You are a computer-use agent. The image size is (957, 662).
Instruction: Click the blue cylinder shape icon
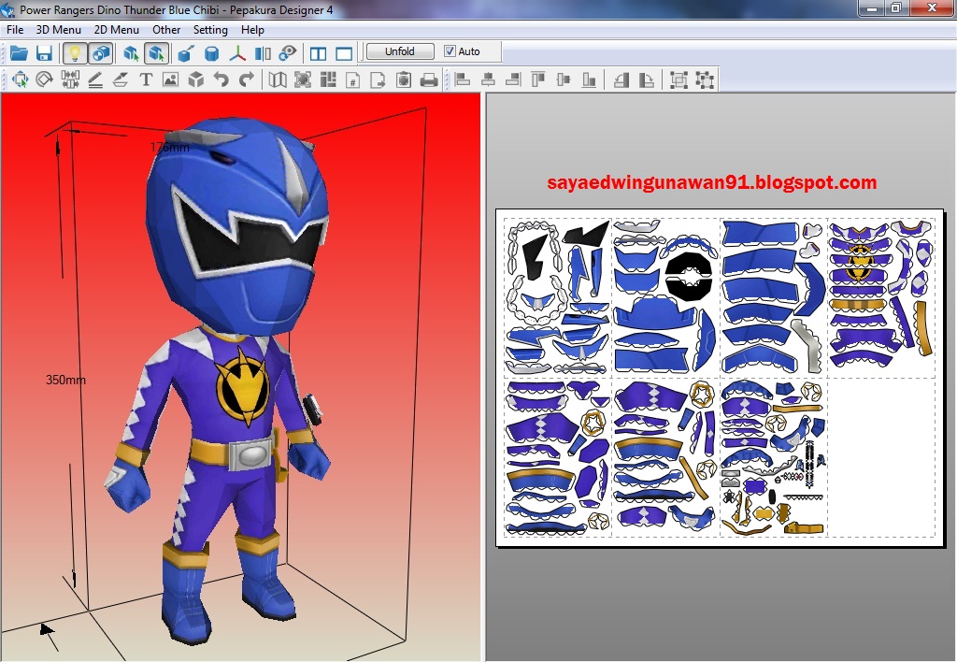(x=211, y=53)
